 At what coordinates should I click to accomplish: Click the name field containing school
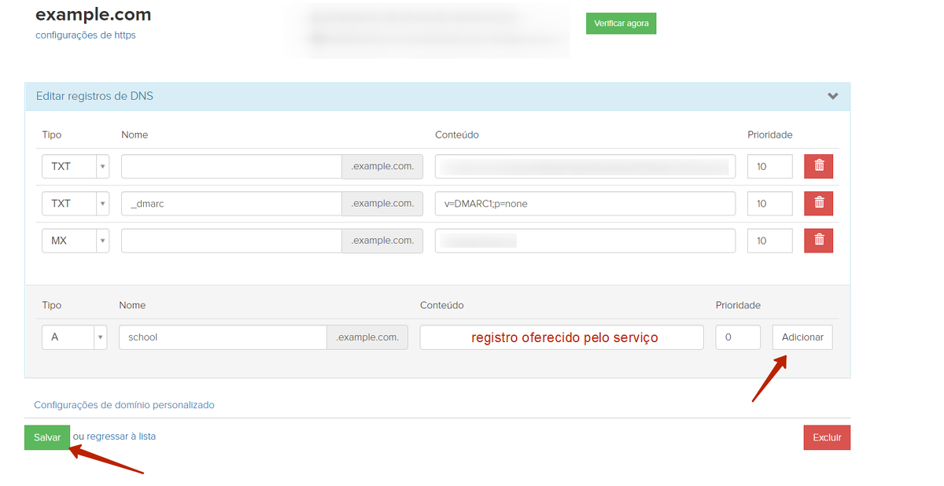click(x=222, y=337)
